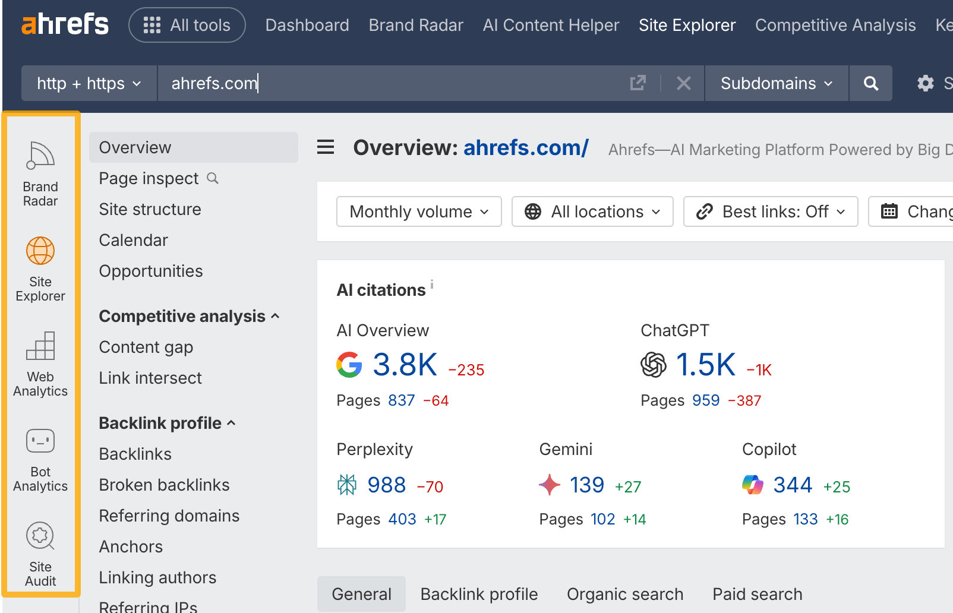Launch Bot Analytics from the sidebar
Viewport: 953px width, 613px height.
(x=40, y=441)
